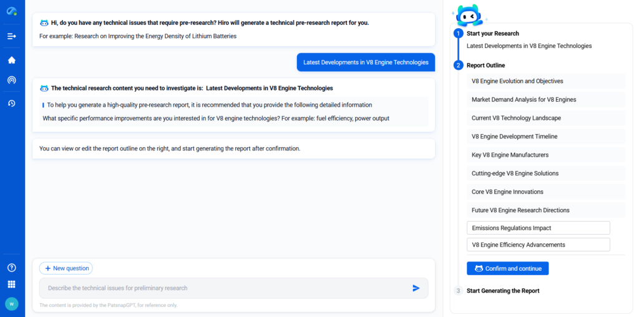The height and width of the screenshot is (317, 639).
Task: Edit Emissions Regulations Impact outline field
Action: click(x=538, y=228)
